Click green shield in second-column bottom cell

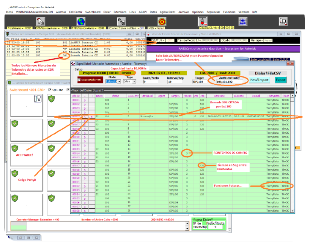point(52,198)
